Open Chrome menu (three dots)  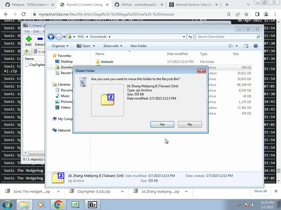click(x=275, y=14)
